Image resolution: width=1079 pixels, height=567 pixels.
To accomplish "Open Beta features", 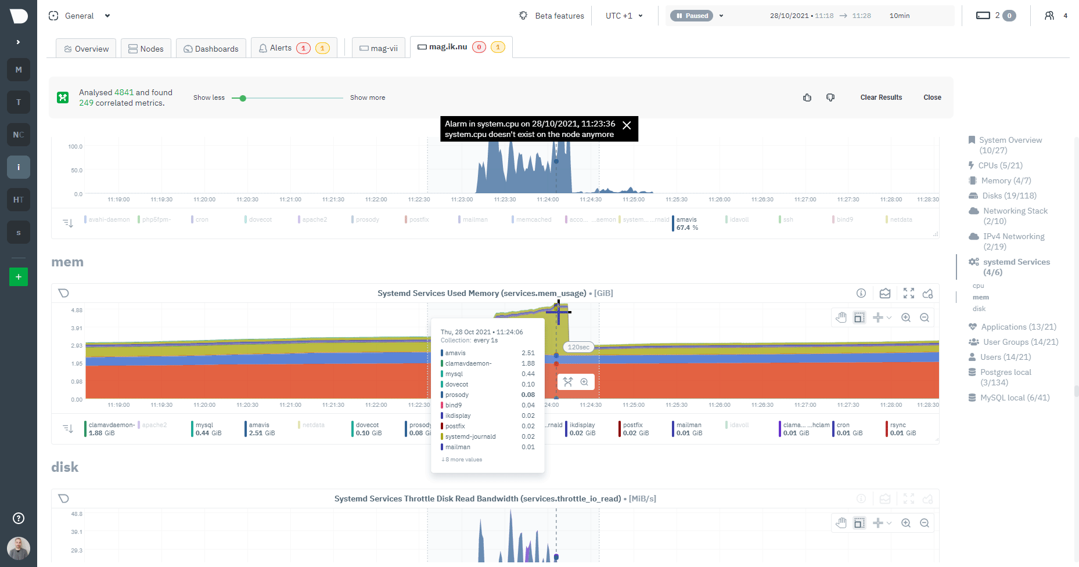I will pos(552,16).
